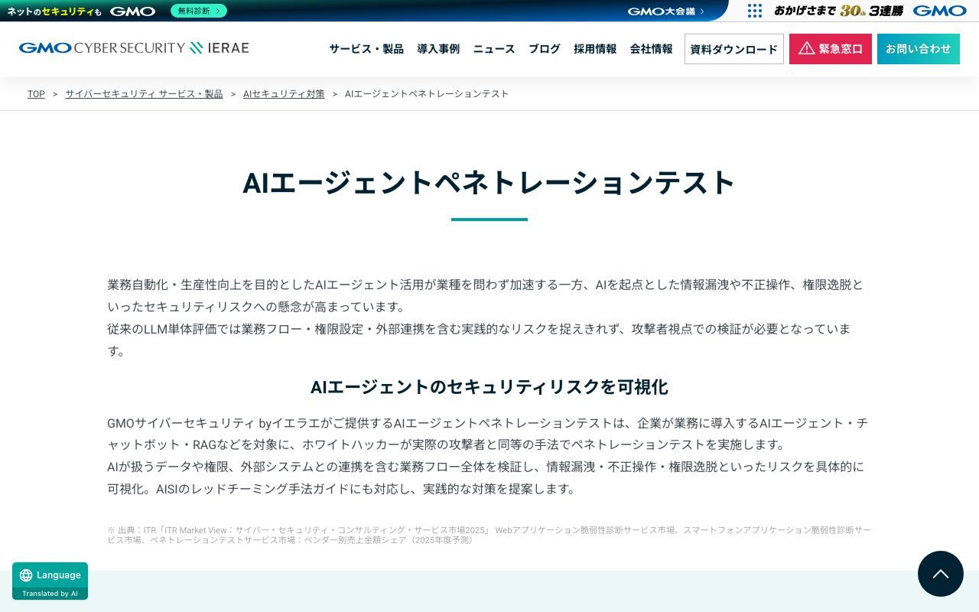Go to TOP breadcrumb link
Viewport: 979px width, 612px height.
tap(36, 94)
